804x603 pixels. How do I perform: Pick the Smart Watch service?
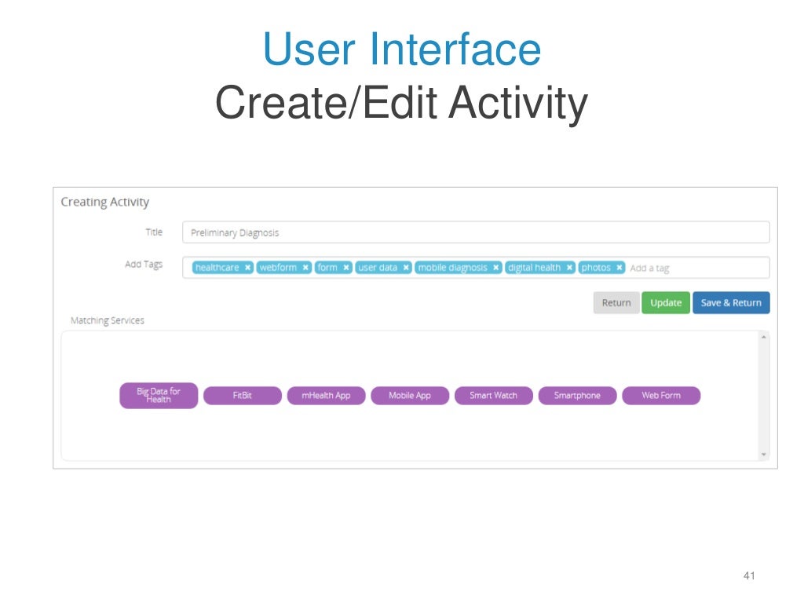493,396
